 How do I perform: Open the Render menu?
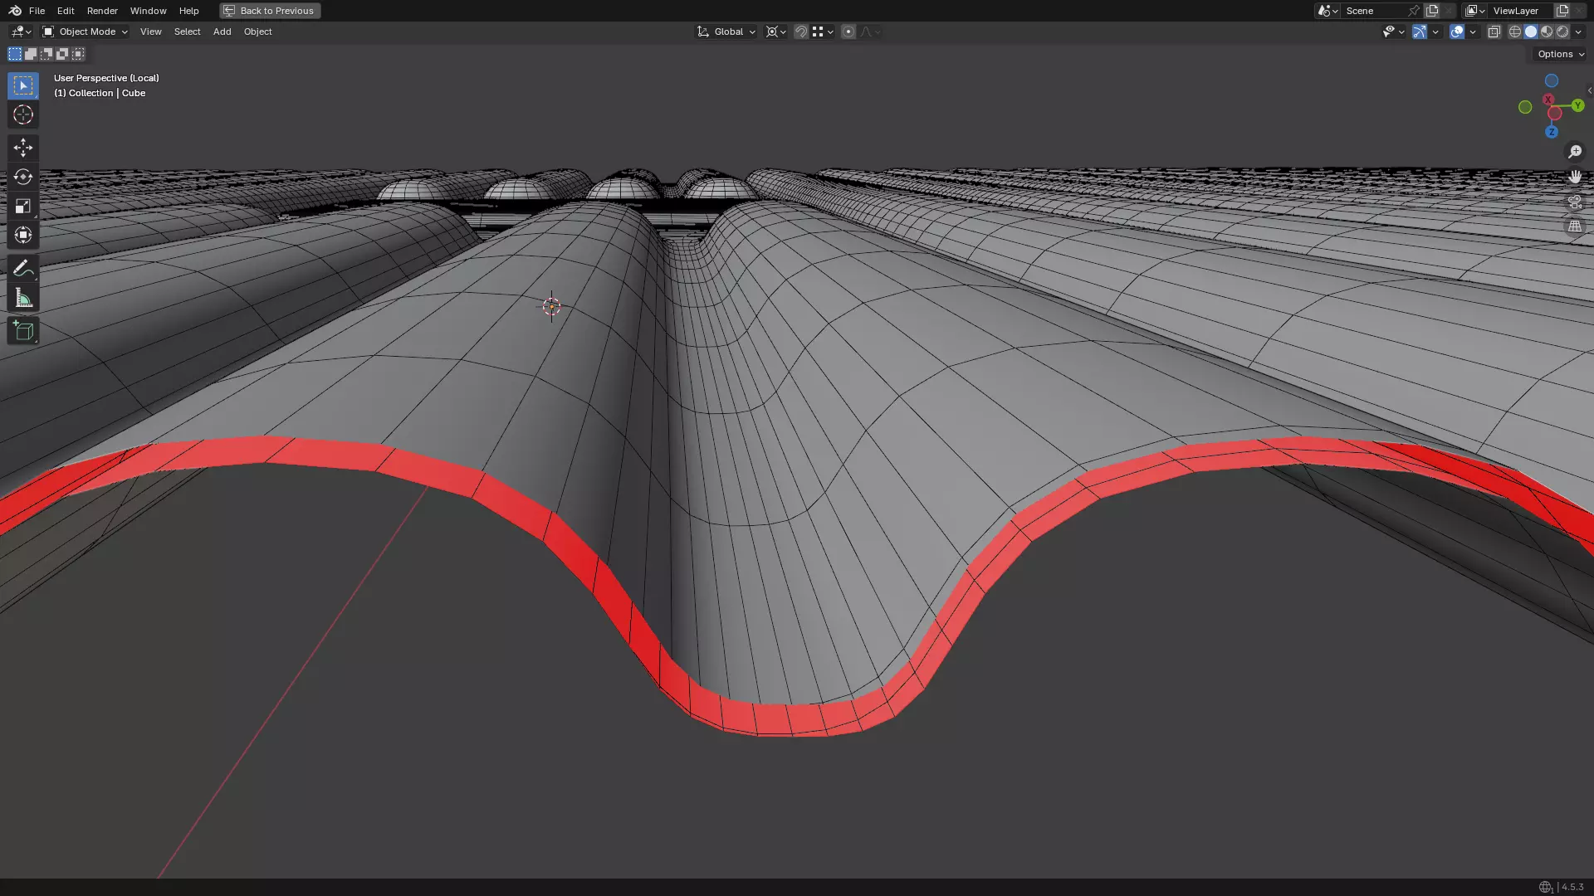(x=102, y=11)
